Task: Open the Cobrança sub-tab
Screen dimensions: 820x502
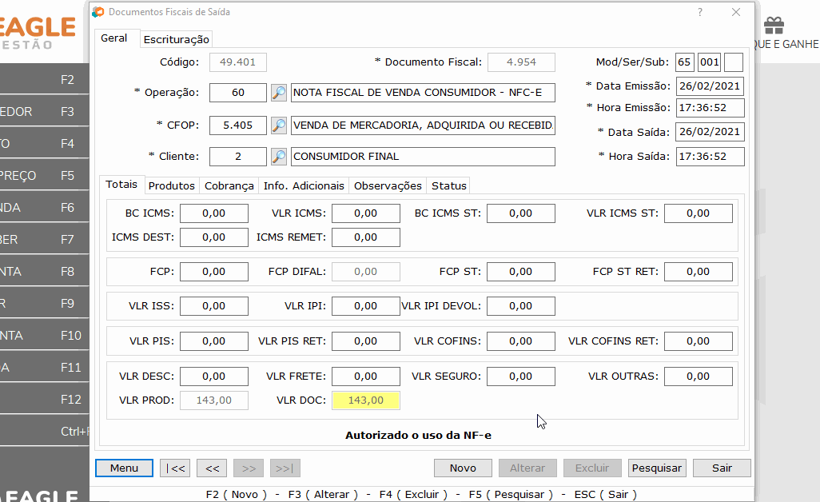Action: [x=229, y=185]
